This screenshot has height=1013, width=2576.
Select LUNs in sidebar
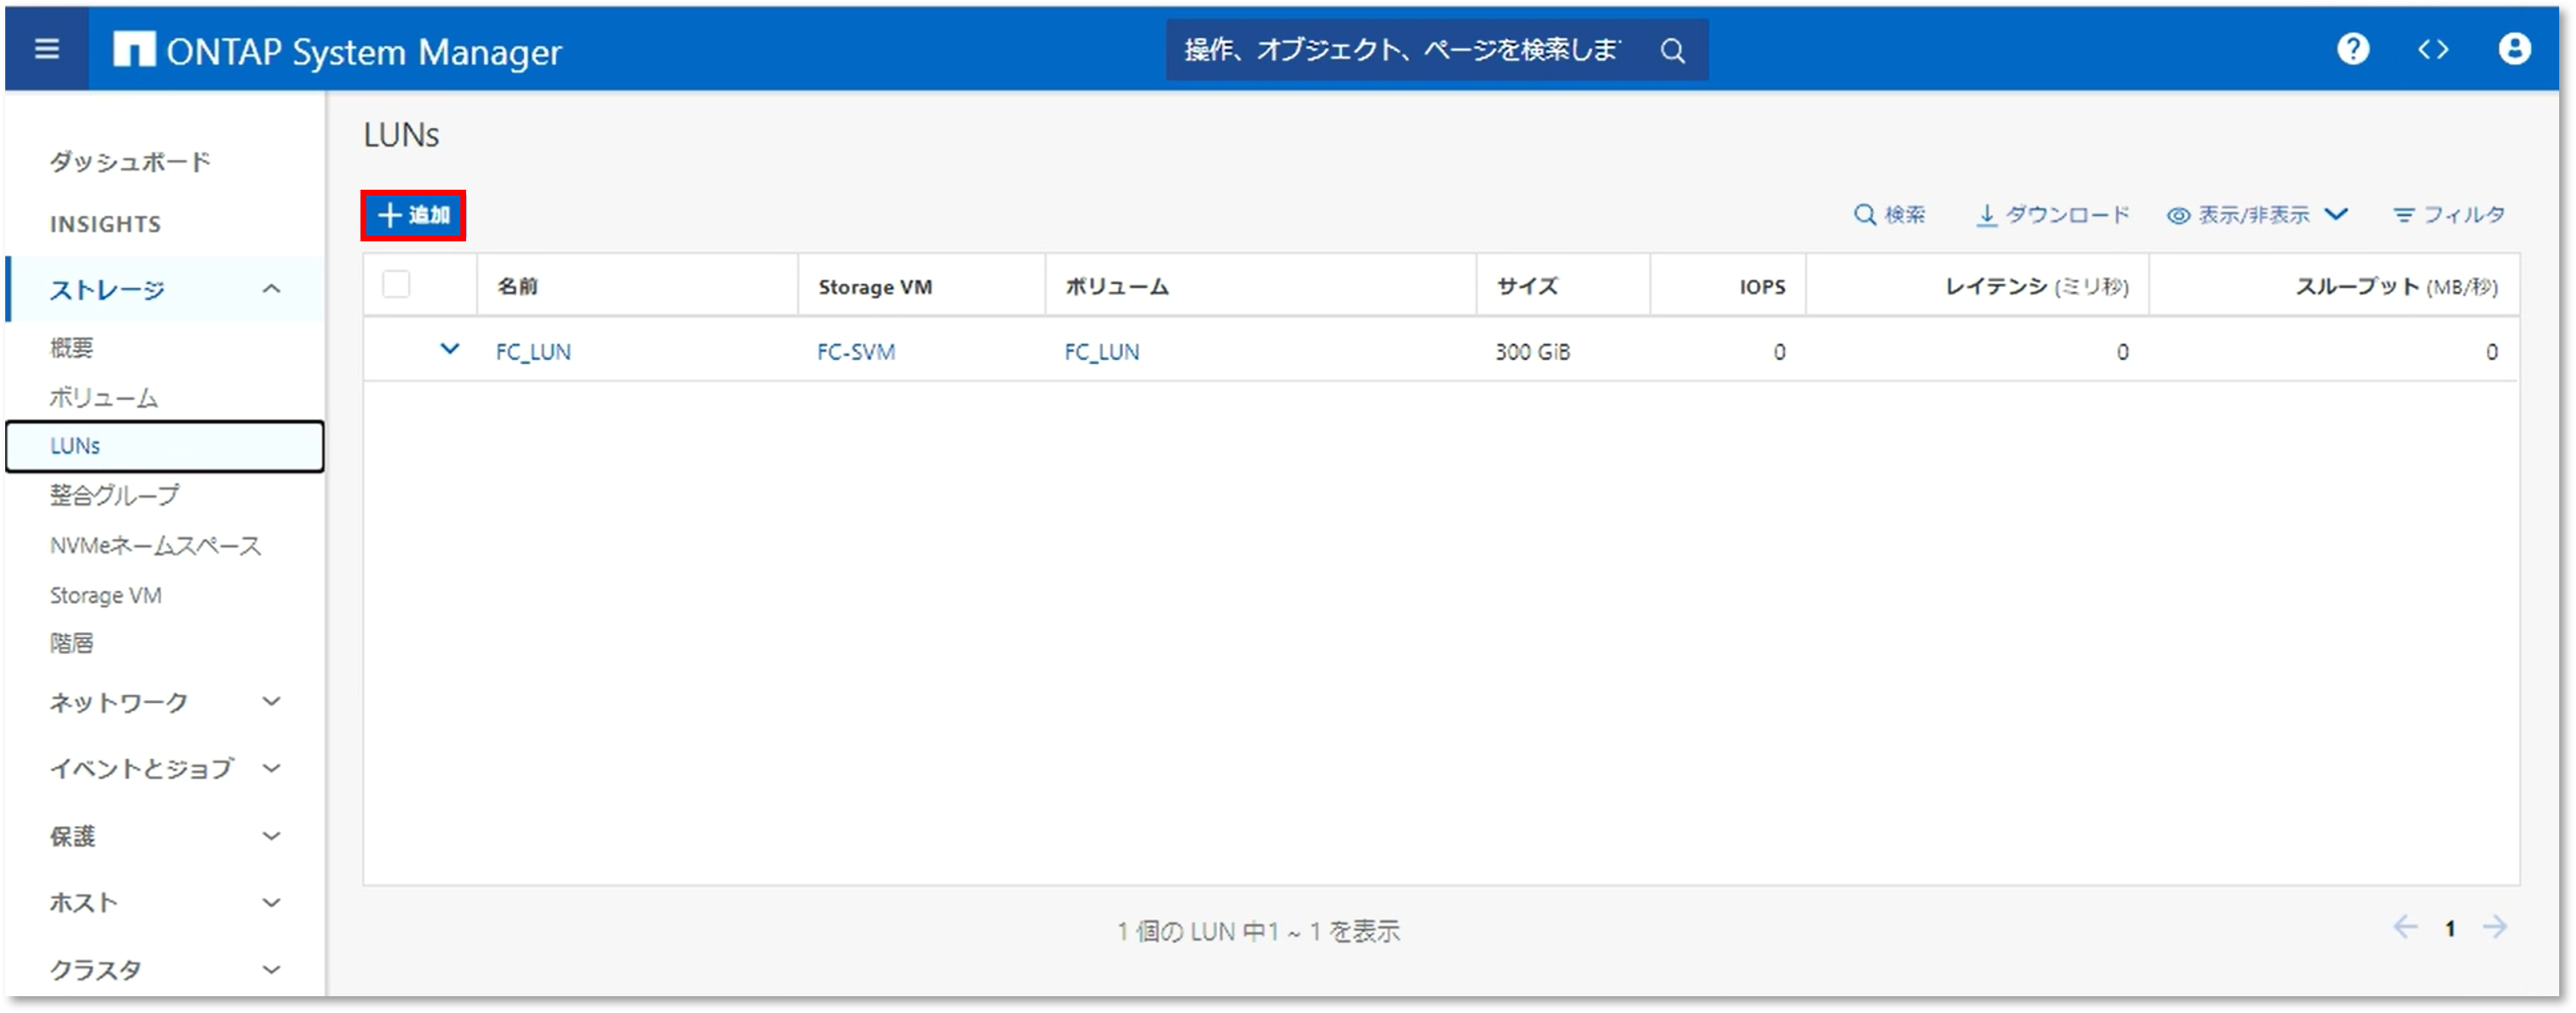coord(165,446)
